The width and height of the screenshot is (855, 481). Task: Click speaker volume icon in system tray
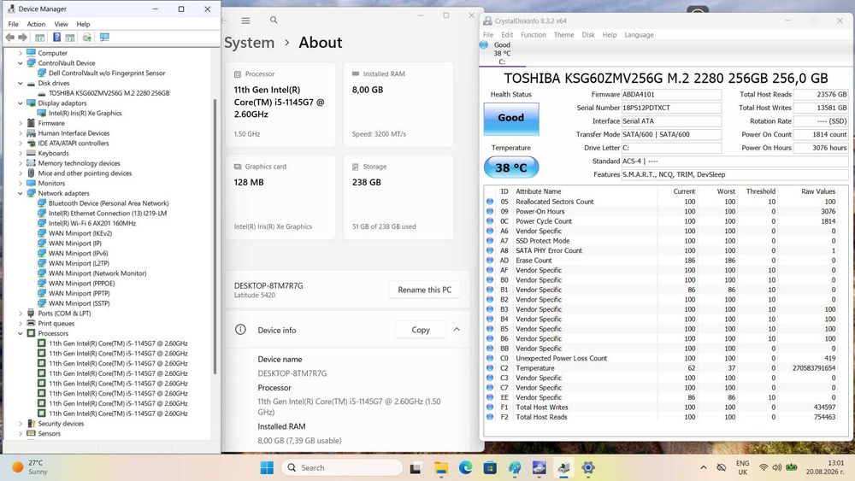[x=777, y=467]
